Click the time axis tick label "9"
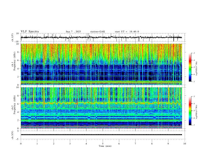Screen dimensions: 208x161 click(168, 144)
